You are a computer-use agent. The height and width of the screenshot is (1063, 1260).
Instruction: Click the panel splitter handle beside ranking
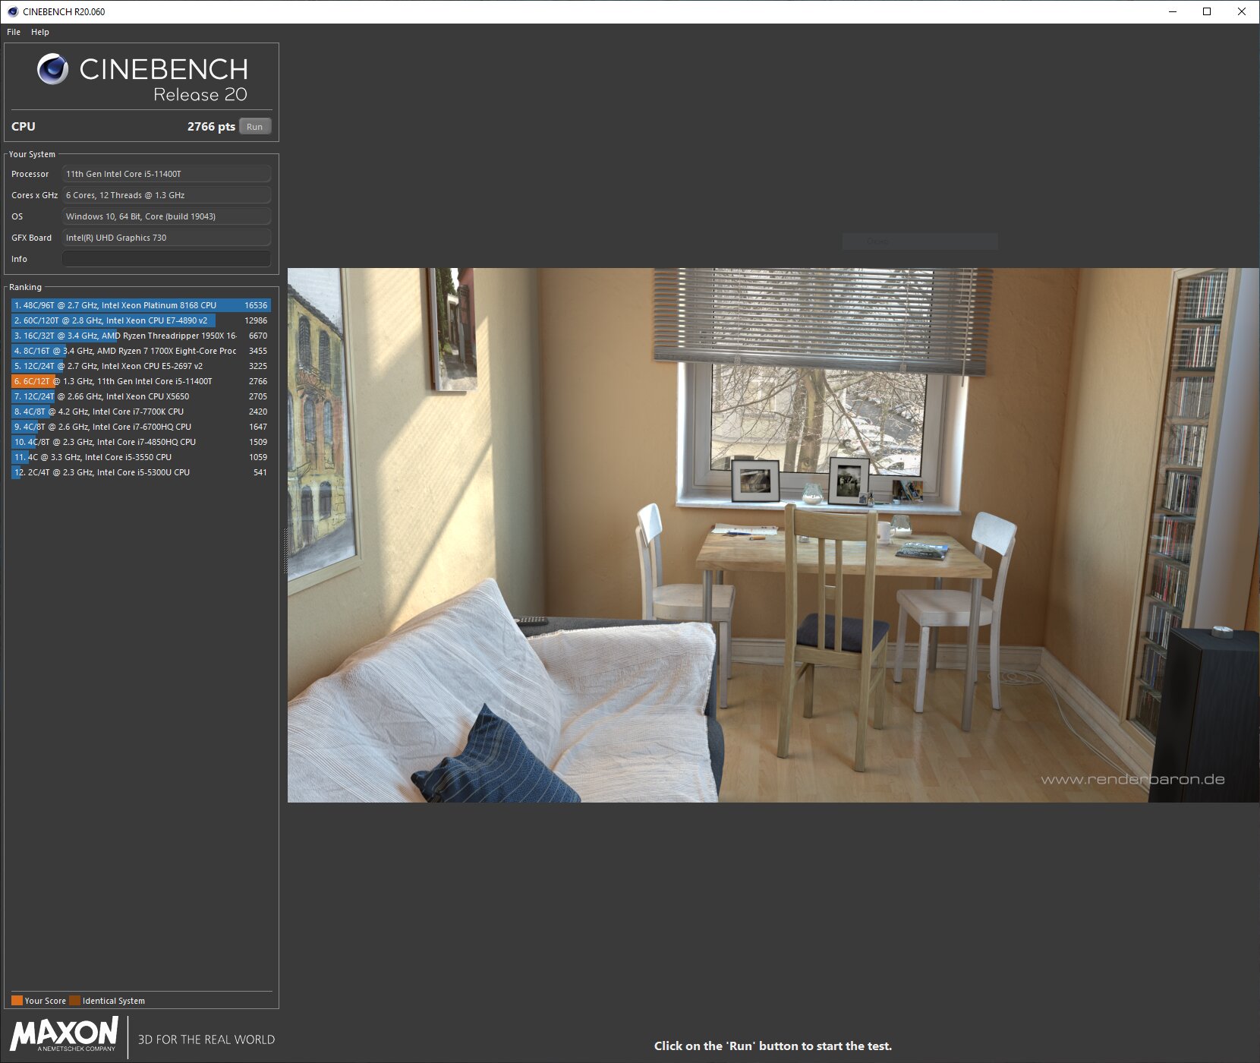(285, 550)
